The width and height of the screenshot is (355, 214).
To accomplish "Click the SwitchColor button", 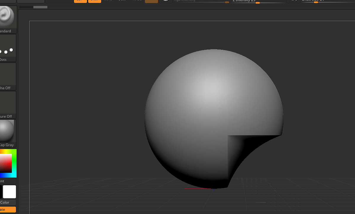I will (8, 202).
